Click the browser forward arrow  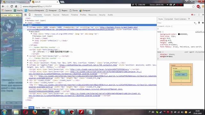[x=7, y=6]
